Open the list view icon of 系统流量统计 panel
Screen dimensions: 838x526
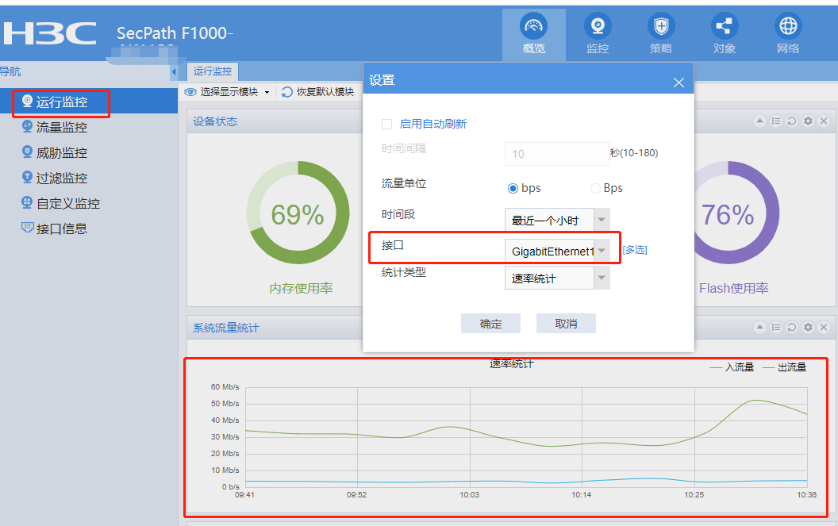[776, 327]
